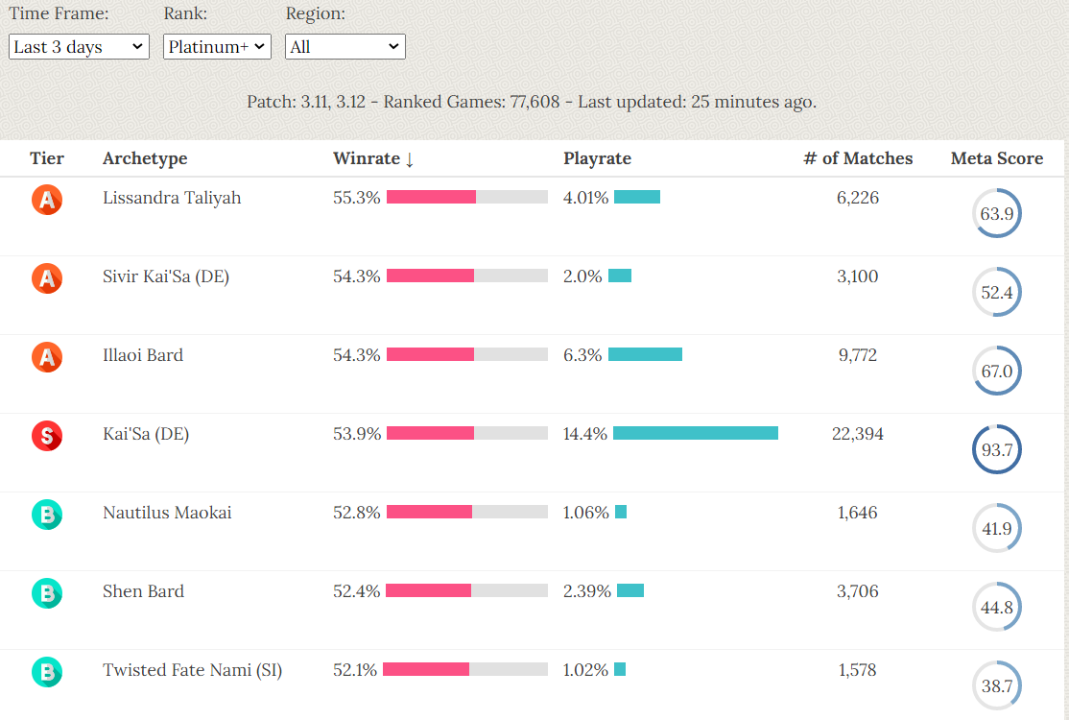The image size is (1069, 720).
Task: Click the A tier badge for Lissandra Taliyah
Action: pos(46,200)
